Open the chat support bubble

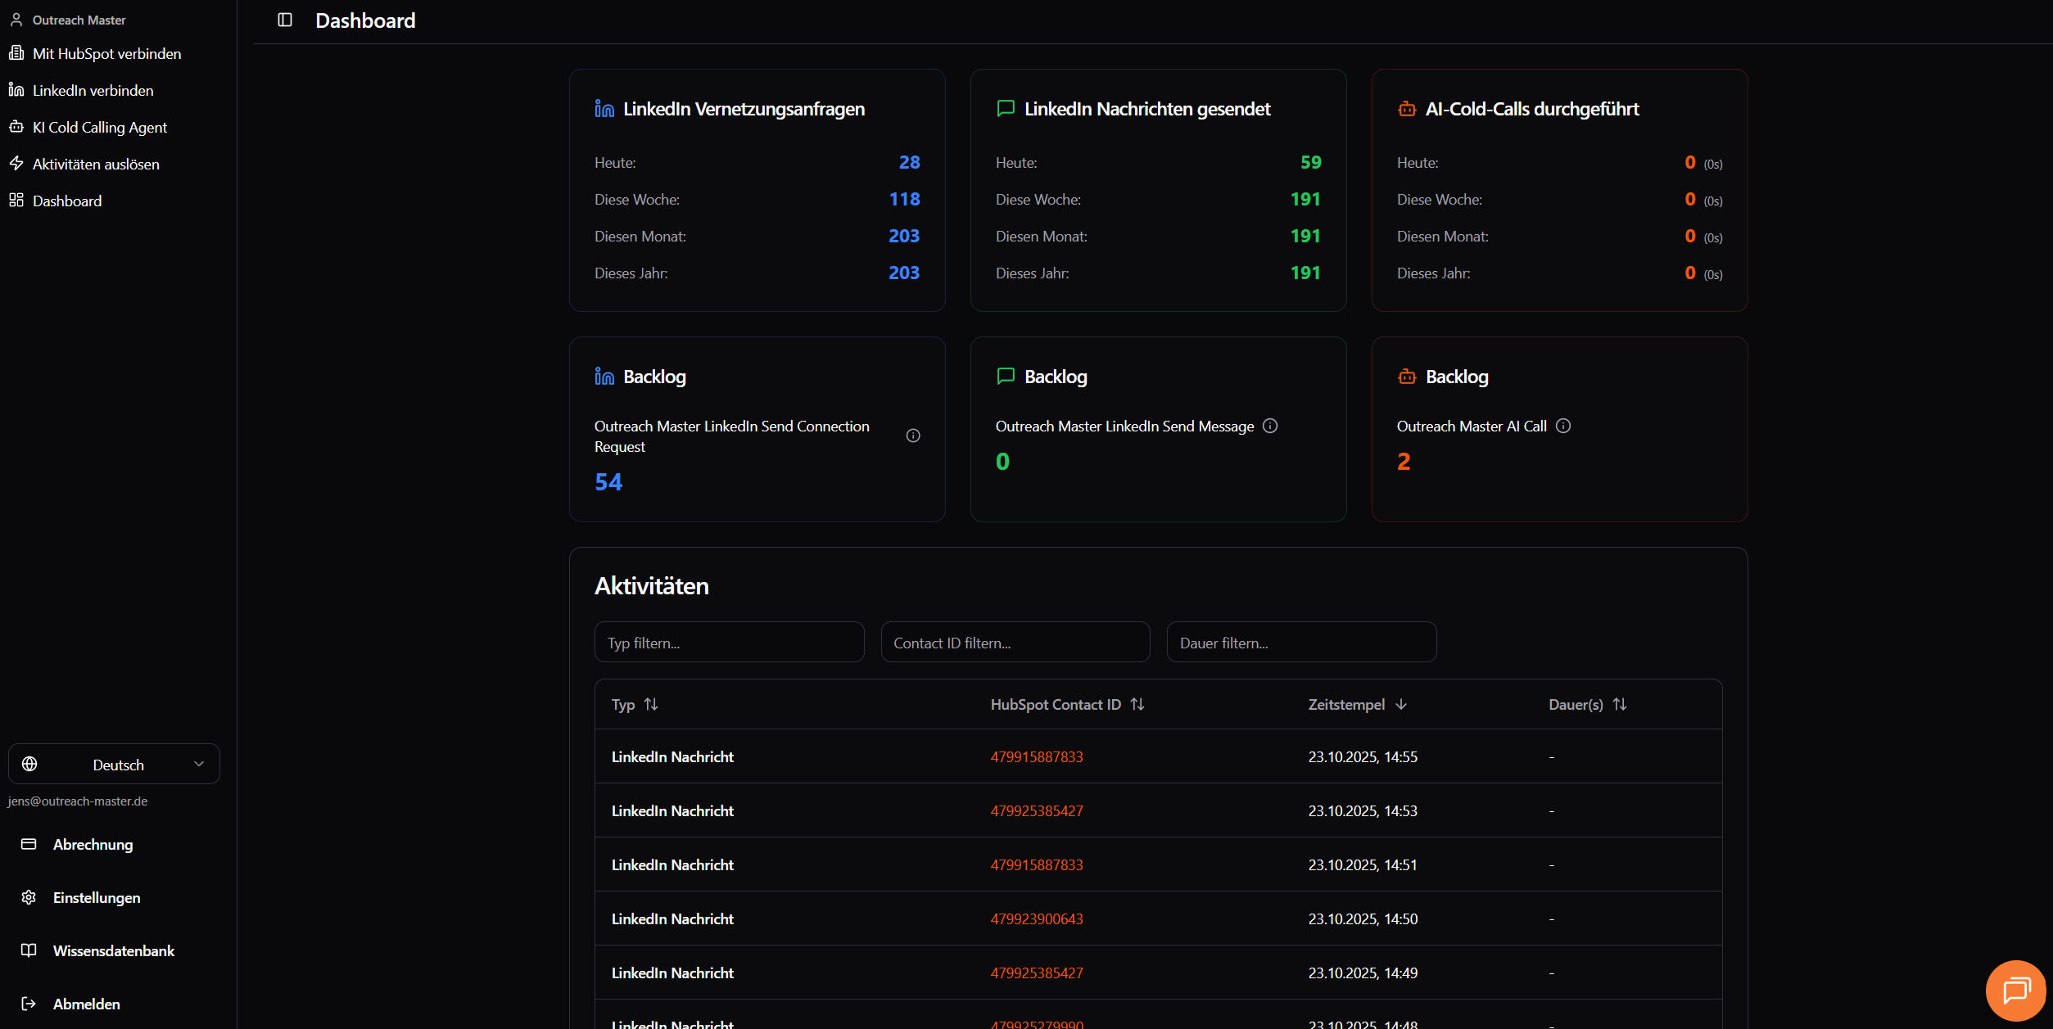[2015, 990]
